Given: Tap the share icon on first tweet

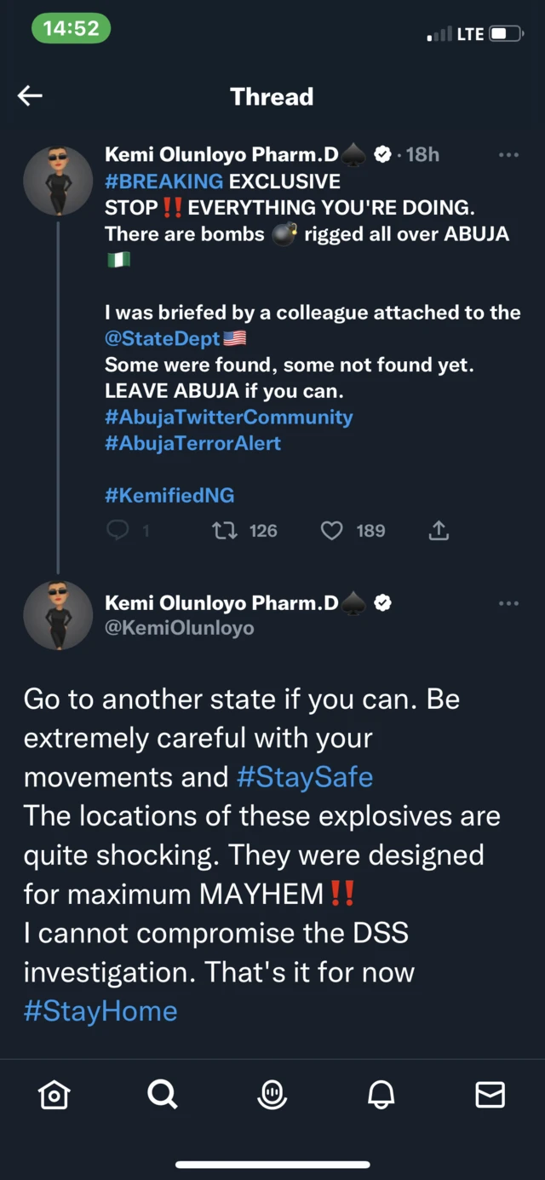Looking at the screenshot, I should [439, 531].
